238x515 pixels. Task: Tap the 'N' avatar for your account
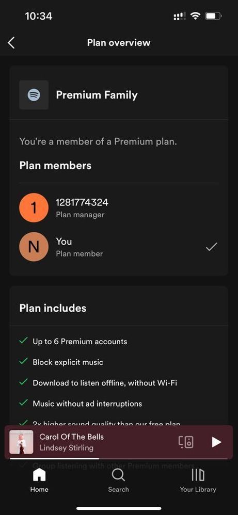pos(34,247)
